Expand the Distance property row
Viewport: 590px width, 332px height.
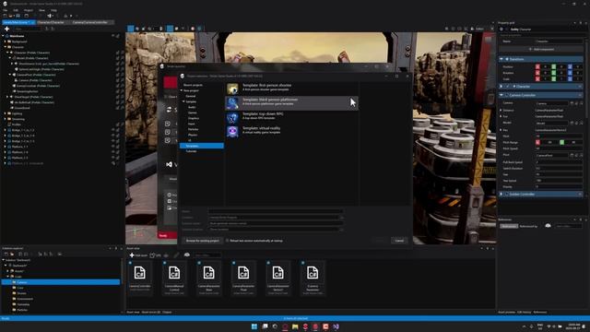pyautogui.click(x=501, y=111)
